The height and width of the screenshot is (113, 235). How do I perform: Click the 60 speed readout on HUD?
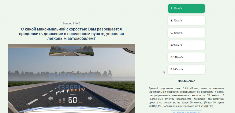tap(73, 100)
